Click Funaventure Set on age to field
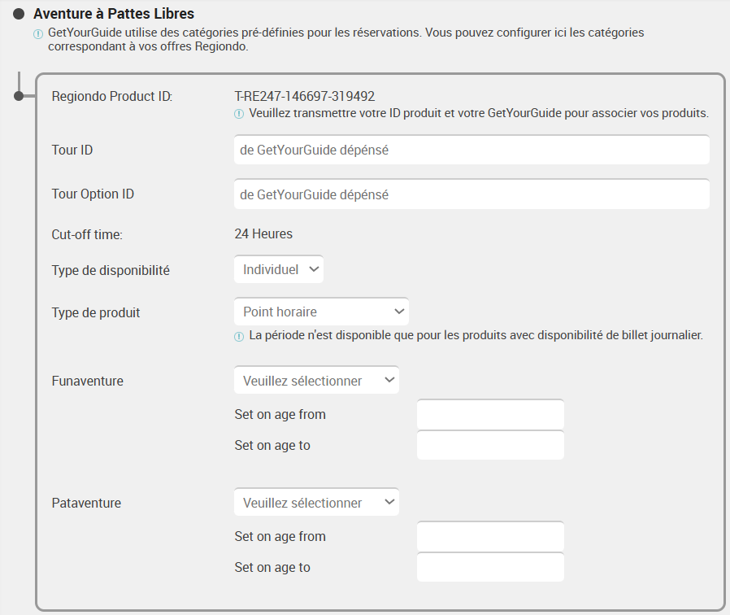This screenshot has width=730, height=615. point(490,446)
